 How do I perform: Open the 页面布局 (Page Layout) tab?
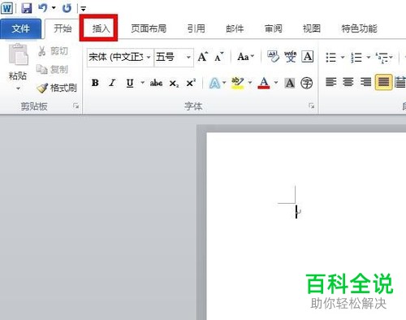[x=149, y=28]
